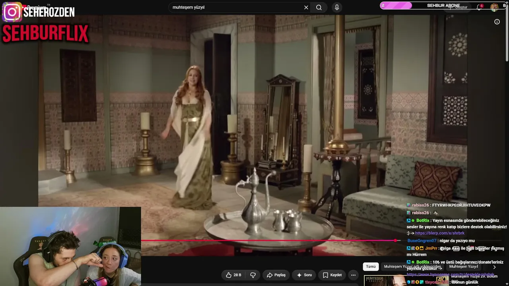This screenshot has height=286, width=509.
Task: Open the blerp.com link in chat
Action: 439,233
